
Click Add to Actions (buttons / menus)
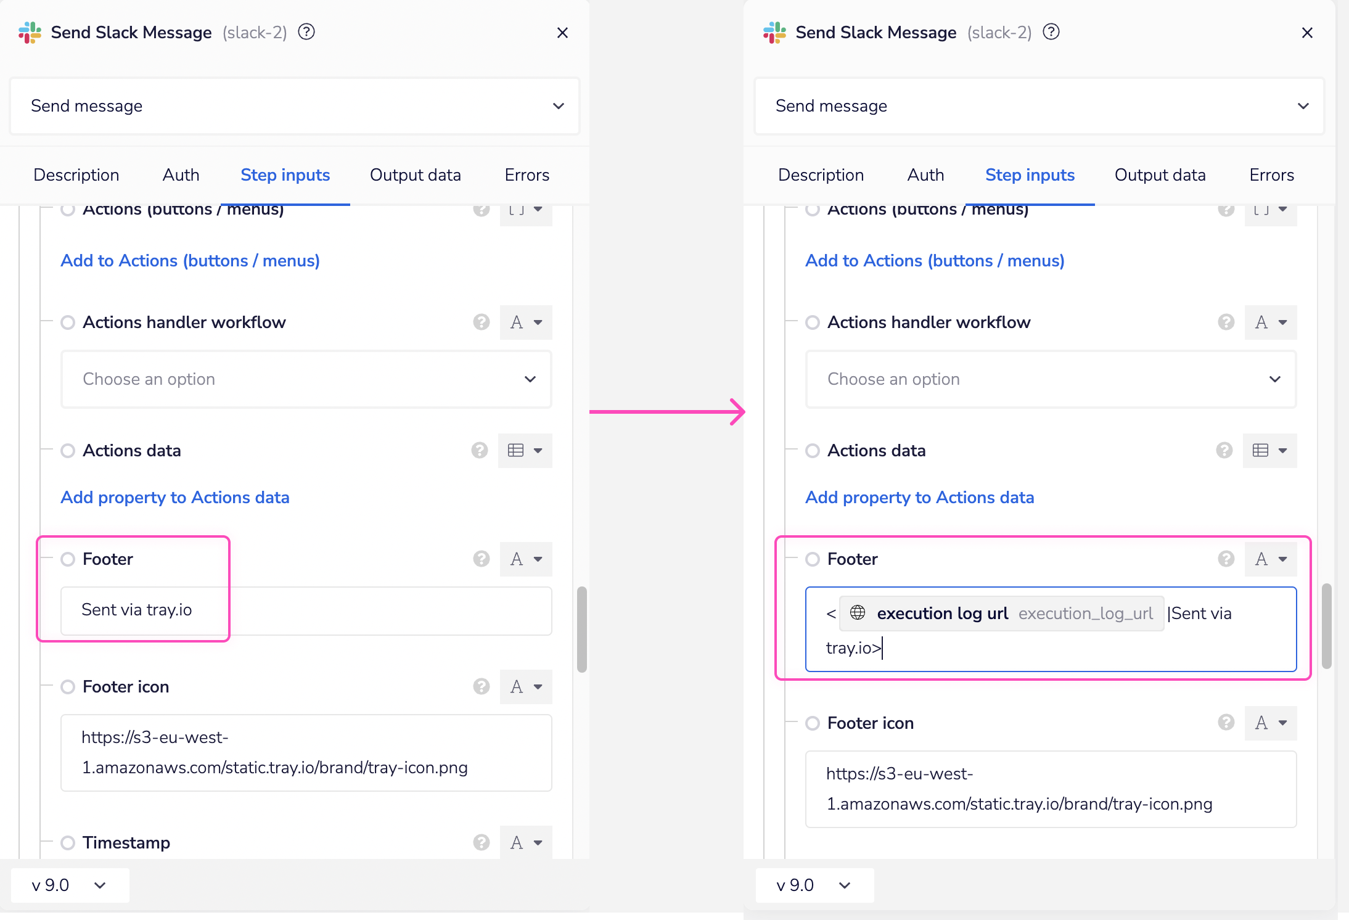coord(190,260)
